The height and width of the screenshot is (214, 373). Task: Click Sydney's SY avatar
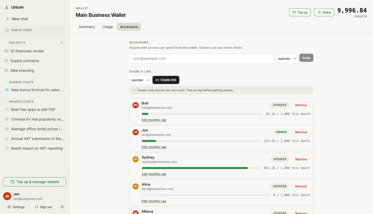(x=136, y=159)
